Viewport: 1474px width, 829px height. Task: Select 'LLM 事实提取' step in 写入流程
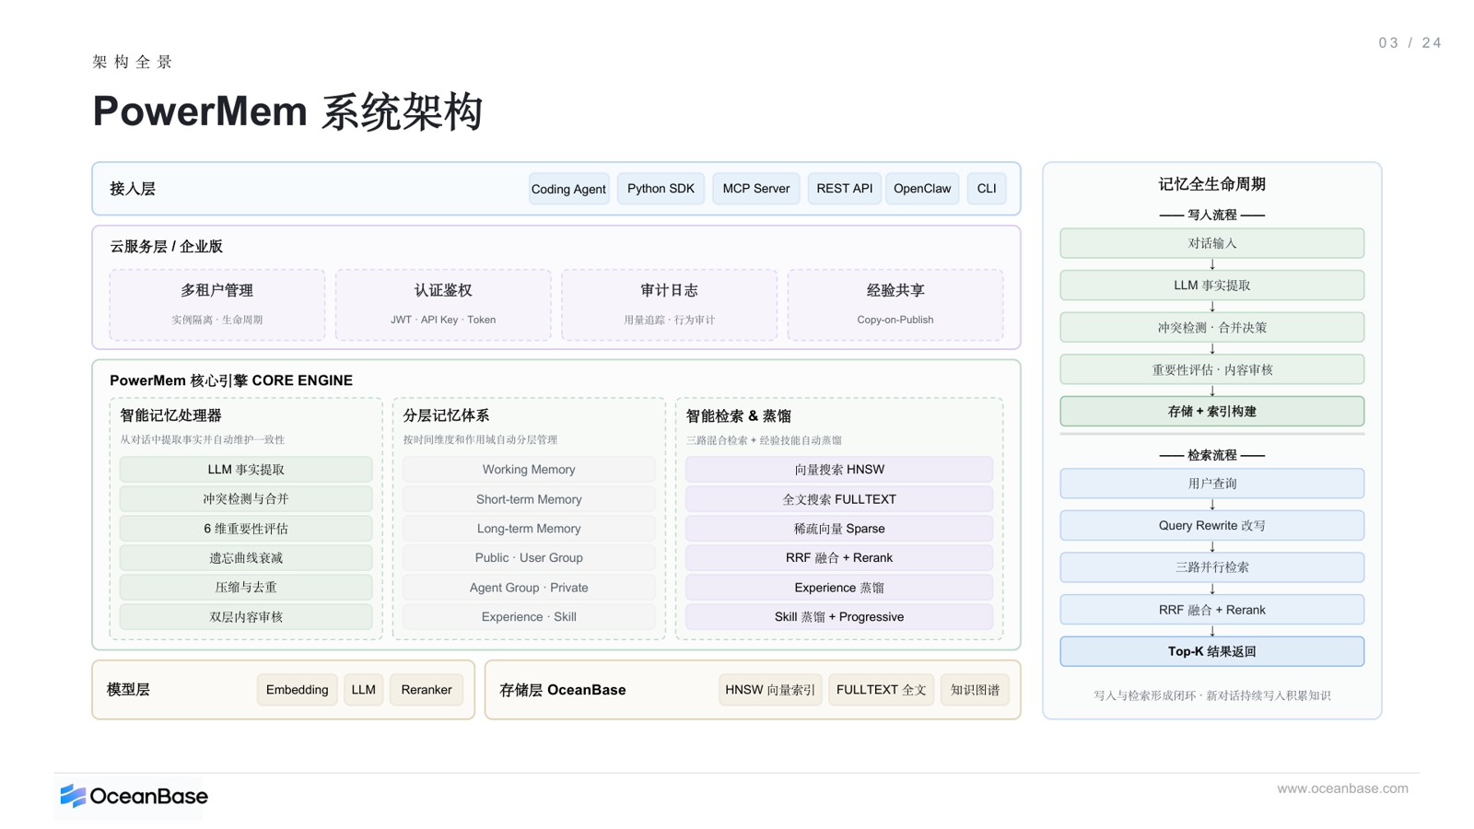pos(1212,286)
